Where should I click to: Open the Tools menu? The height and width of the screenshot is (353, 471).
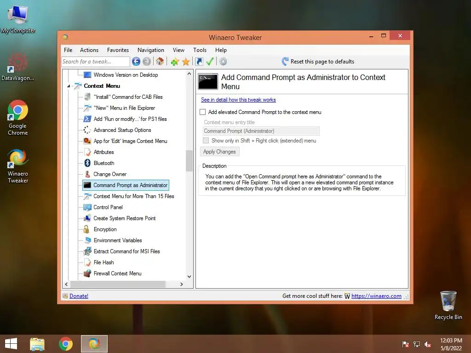(x=200, y=50)
